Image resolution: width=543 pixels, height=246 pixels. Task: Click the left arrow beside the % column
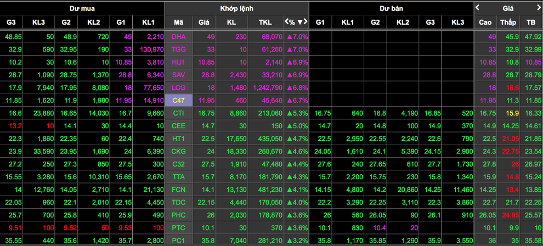(x=286, y=22)
